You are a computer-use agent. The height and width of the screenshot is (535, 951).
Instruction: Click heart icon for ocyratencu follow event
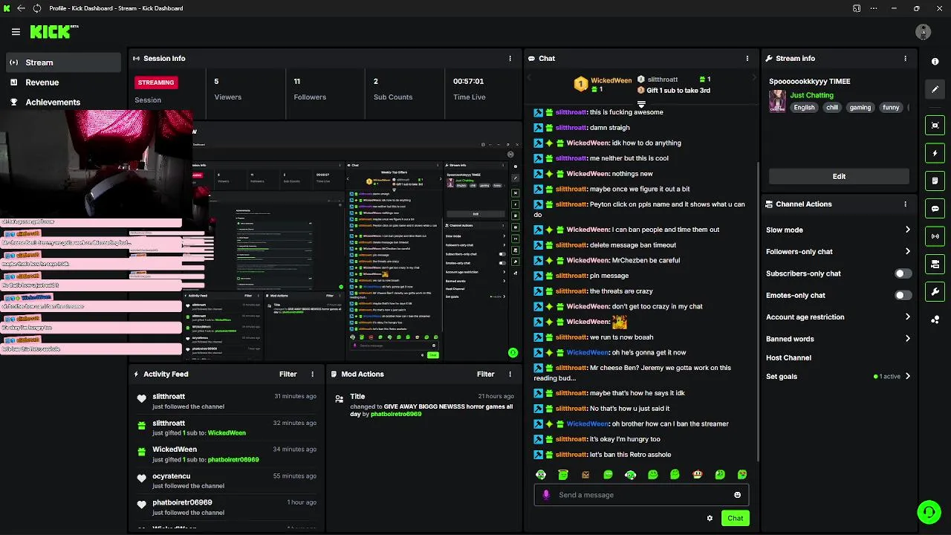point(141,478)
